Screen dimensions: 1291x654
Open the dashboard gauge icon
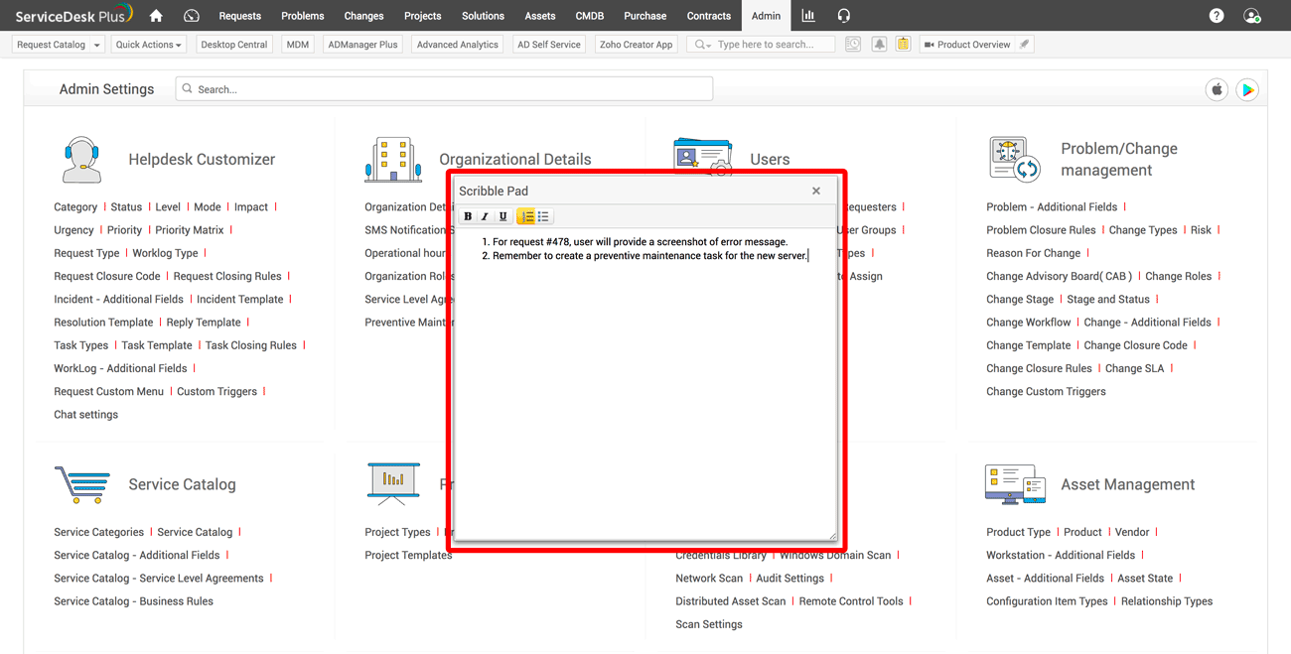coord(192,16)
